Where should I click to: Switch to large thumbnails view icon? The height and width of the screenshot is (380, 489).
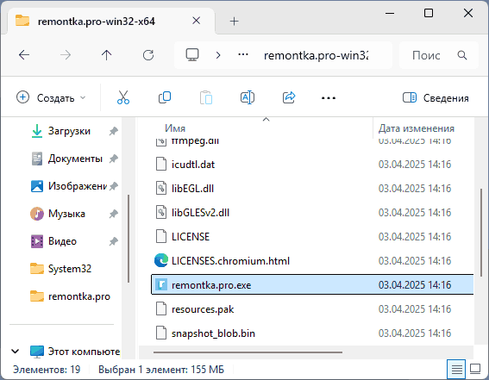pos(475,370)
